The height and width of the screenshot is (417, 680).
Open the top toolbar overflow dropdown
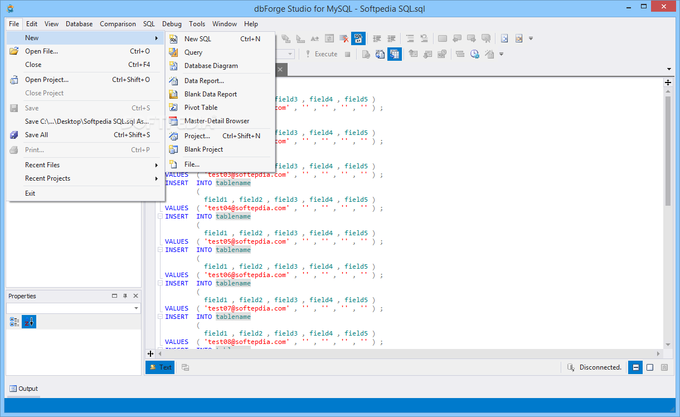point(531,38)
